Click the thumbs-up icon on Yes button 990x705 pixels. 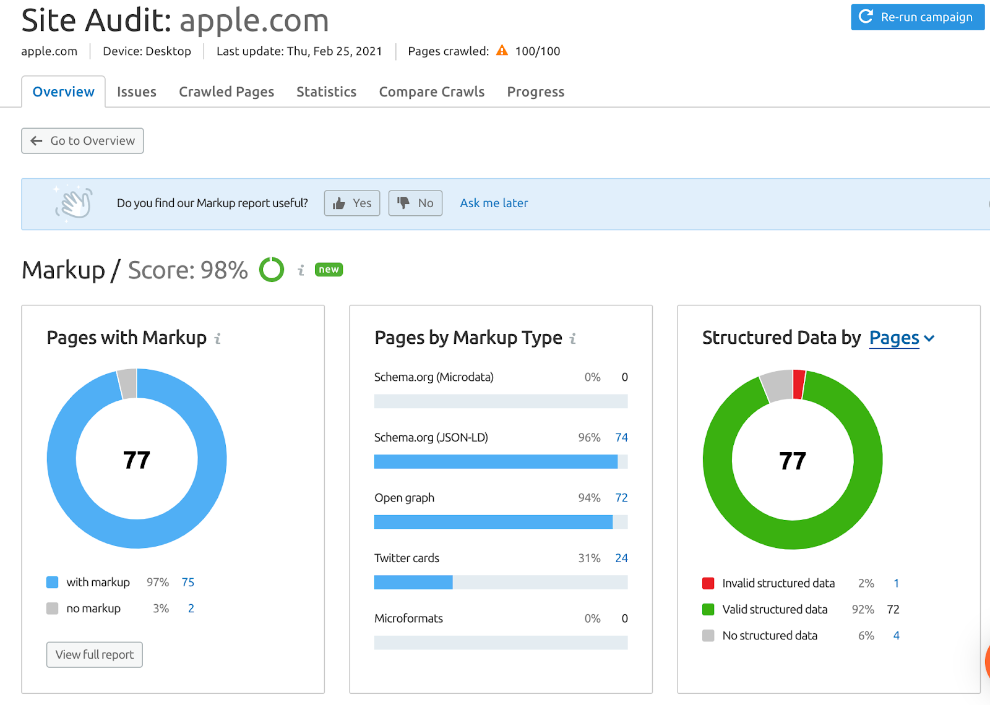(x=339, y=203)
